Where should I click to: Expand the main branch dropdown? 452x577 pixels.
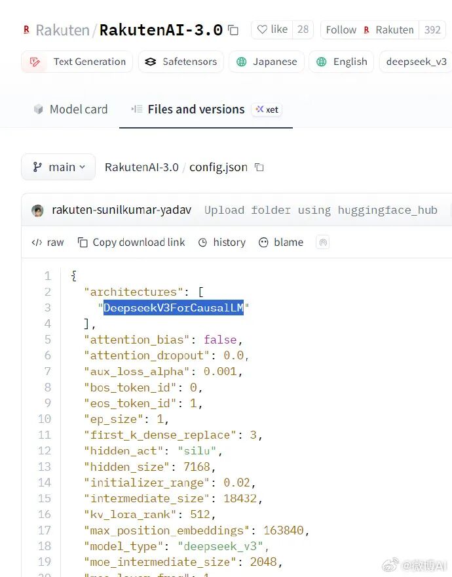[58, 167]
